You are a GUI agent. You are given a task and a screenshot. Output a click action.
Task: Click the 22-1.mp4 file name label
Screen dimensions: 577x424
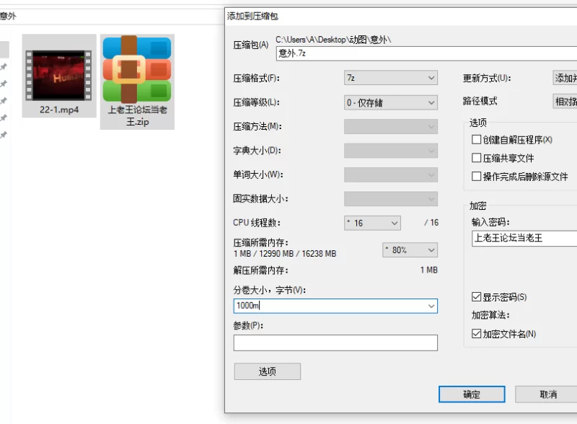(59, 110)
